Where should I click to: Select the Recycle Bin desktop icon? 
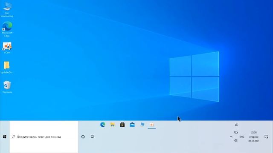pyautogui.click(x=7, y=87)
